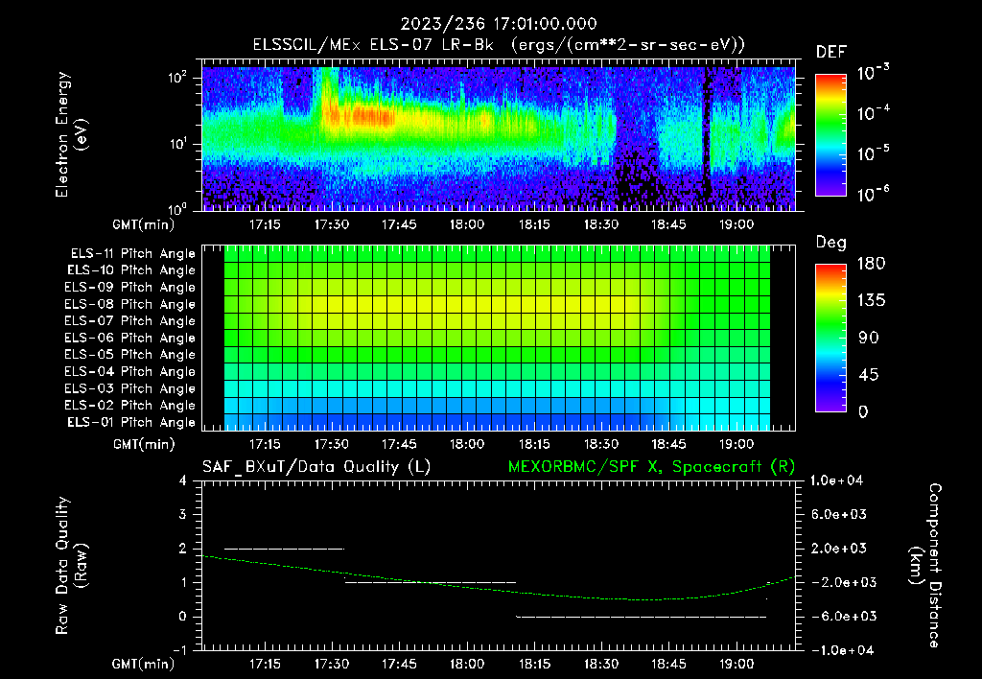This screenshot has height=679, width=982.
Task: Click 17:30 tick under the spectrogram panel
Action: 331,224
